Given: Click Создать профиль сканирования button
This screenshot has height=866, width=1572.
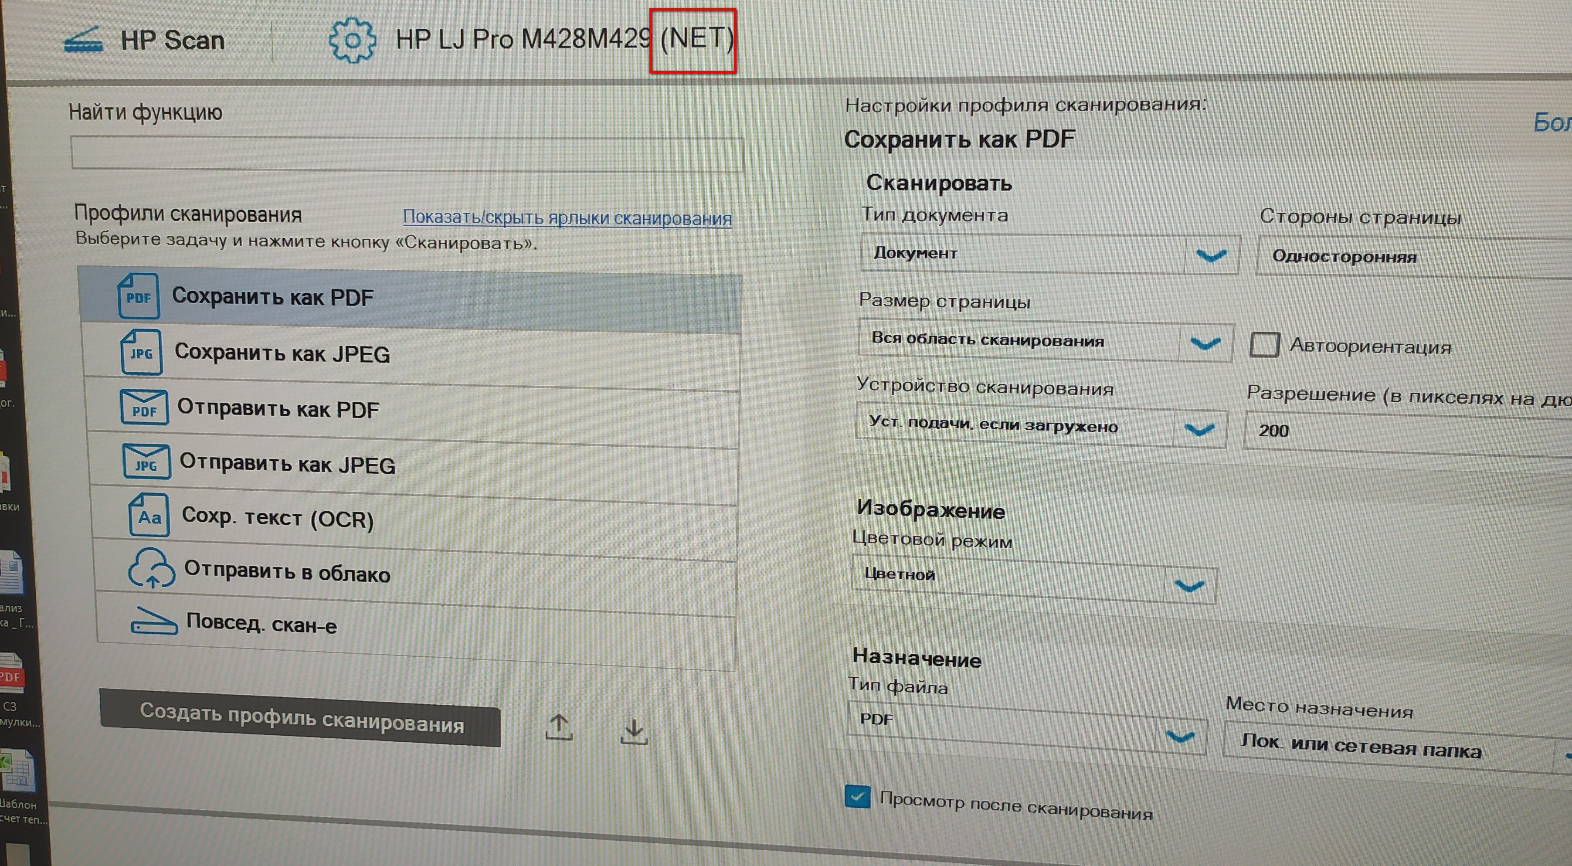Looking at the screenshot, I should pyautogui.click(x=300, y=718).
